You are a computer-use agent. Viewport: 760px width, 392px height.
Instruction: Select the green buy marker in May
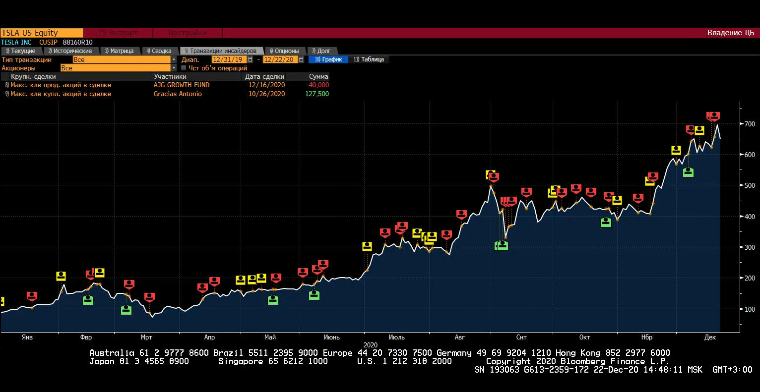point(273,300)
